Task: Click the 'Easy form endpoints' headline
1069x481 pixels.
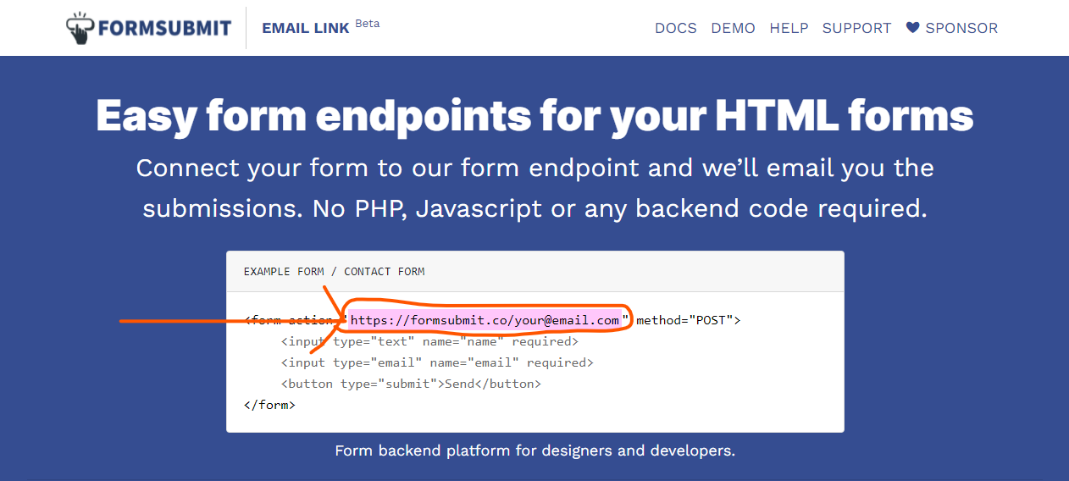Action: 534,116
